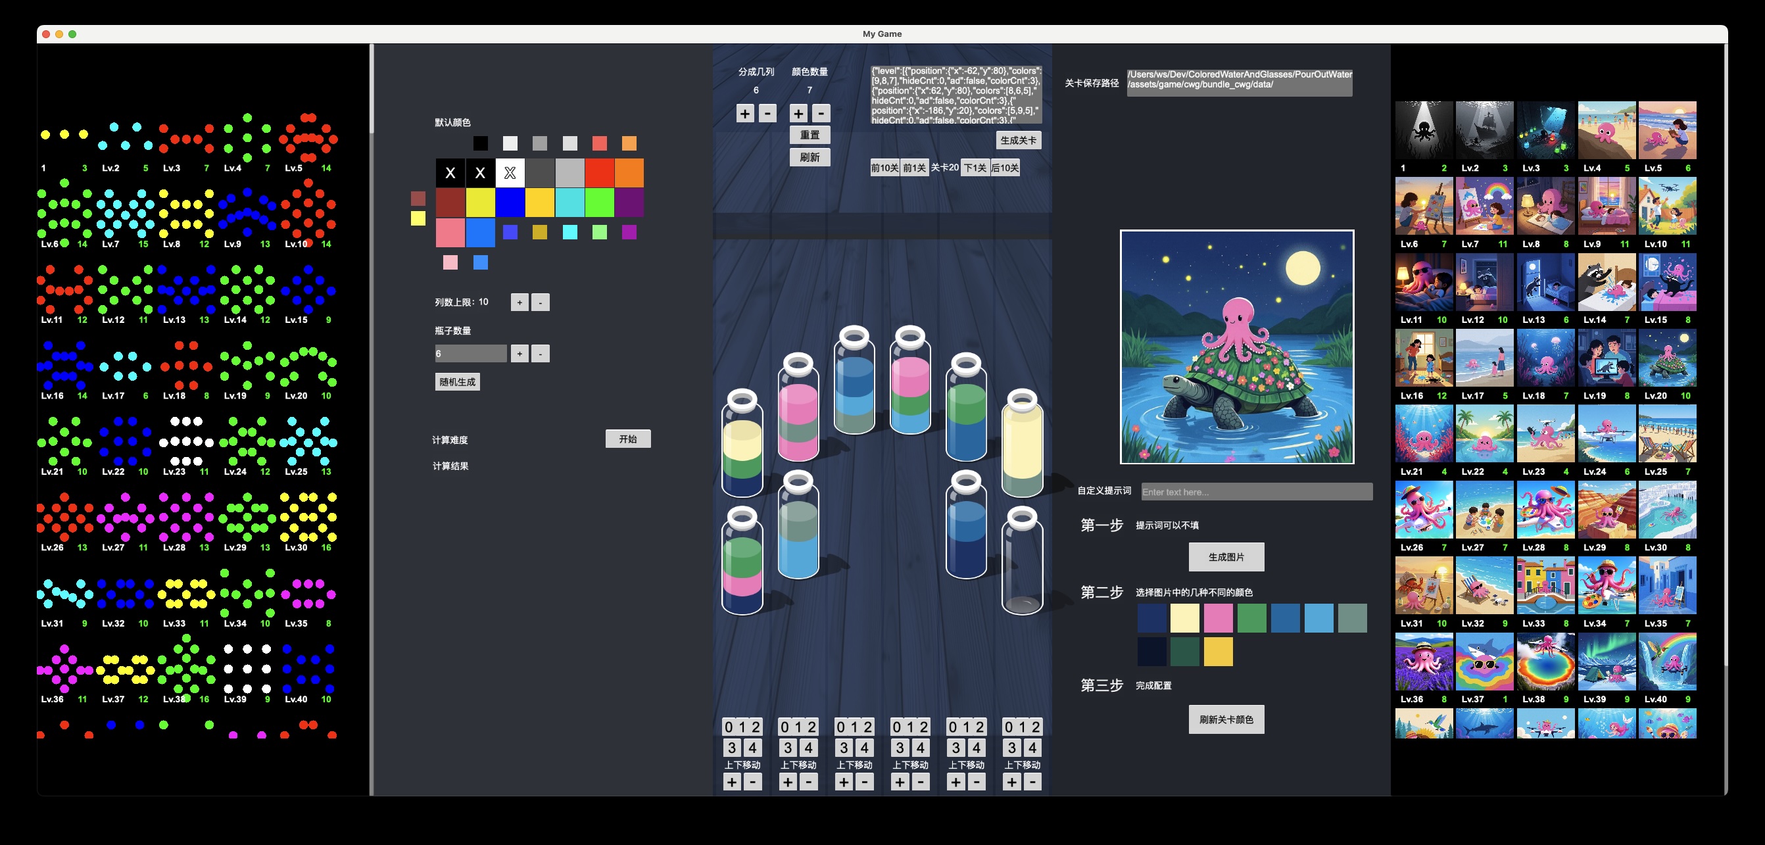The width and height of the screenshot is (1765, 845).
Task: Select the bright red default color swatch
Action: (x=600, y=173)
